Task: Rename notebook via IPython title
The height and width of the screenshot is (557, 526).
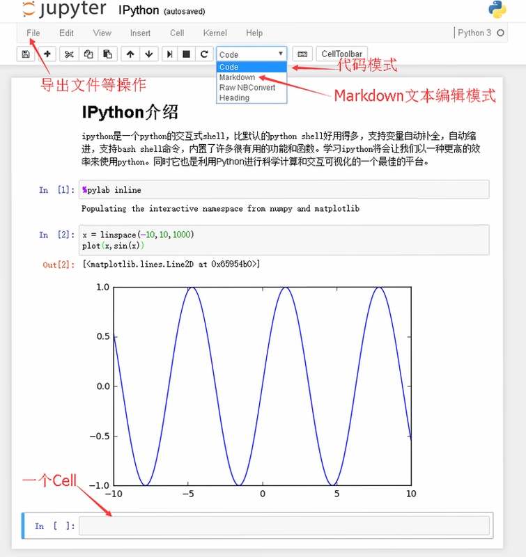Action: tap(139, 10)
